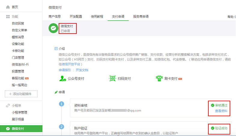Open 投票管理 sidebar entry
This screenshot has height=136, width=236.
click(18, 71)
